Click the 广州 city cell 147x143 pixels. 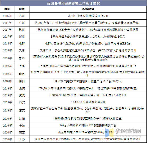pyautogui.click(x=22, y=23)
